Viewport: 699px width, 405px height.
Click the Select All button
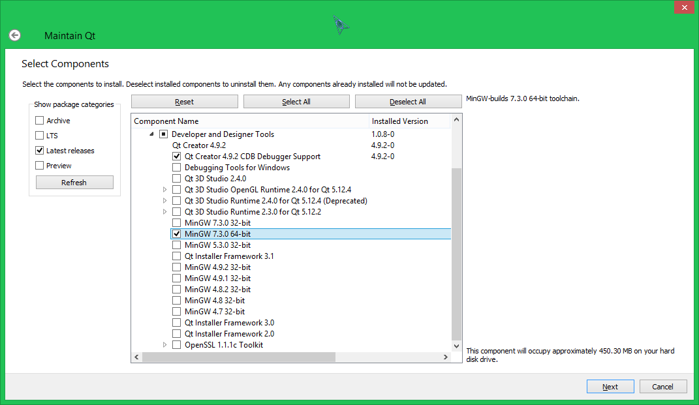coord(296,102)
